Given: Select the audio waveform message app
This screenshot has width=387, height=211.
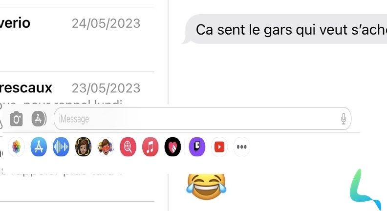Looking at the screenshot, I should pyautogui.click(x=61, y=147).
